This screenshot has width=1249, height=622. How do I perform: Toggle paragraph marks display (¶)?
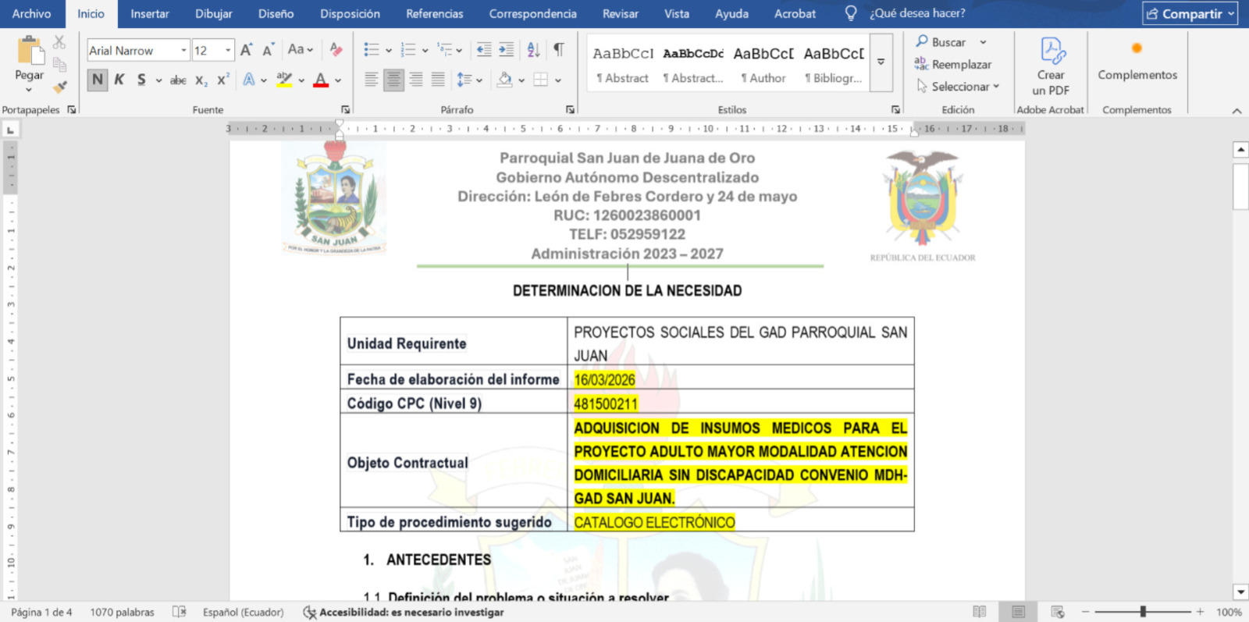coord(559,50)
